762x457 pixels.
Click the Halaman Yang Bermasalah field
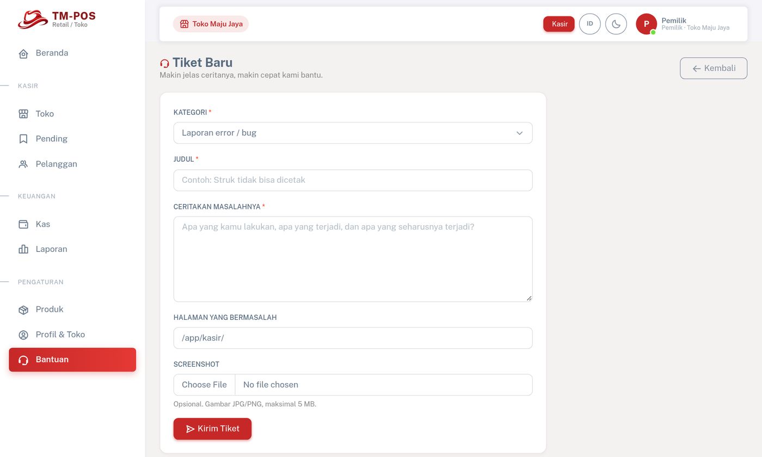(353, 338)
